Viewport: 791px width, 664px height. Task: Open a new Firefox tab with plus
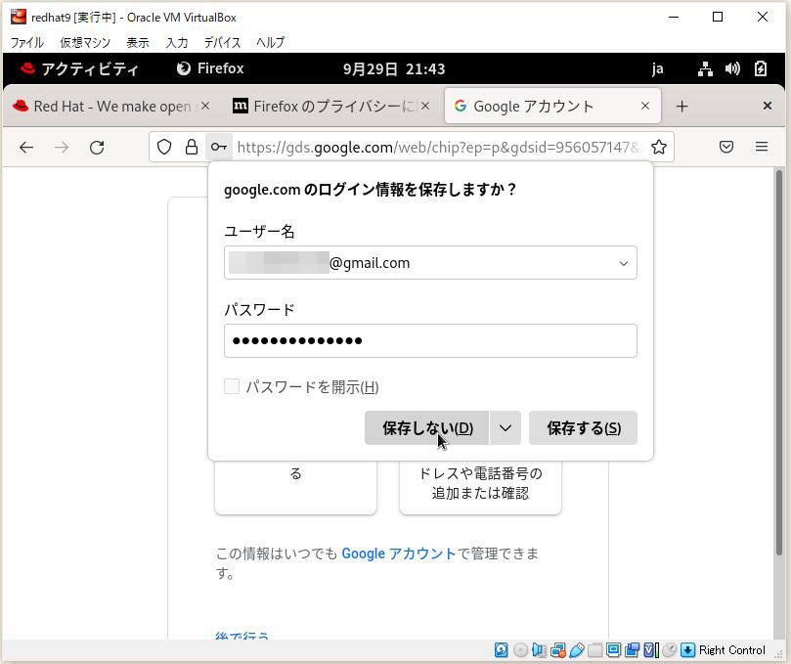pos(681,106)
